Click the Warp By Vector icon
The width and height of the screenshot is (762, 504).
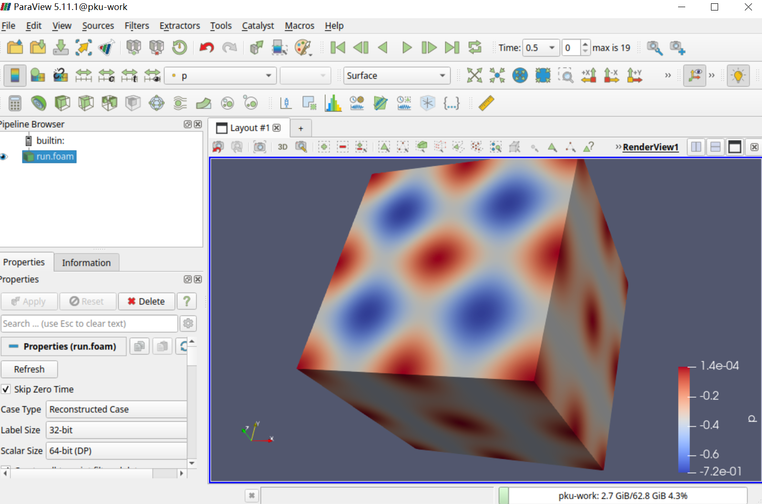coord(204,103)
